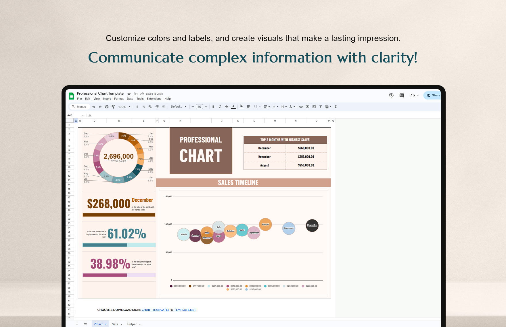506x327 pixels.
Task: Open the Print dialog icon
Action: [x=106, y=106]
